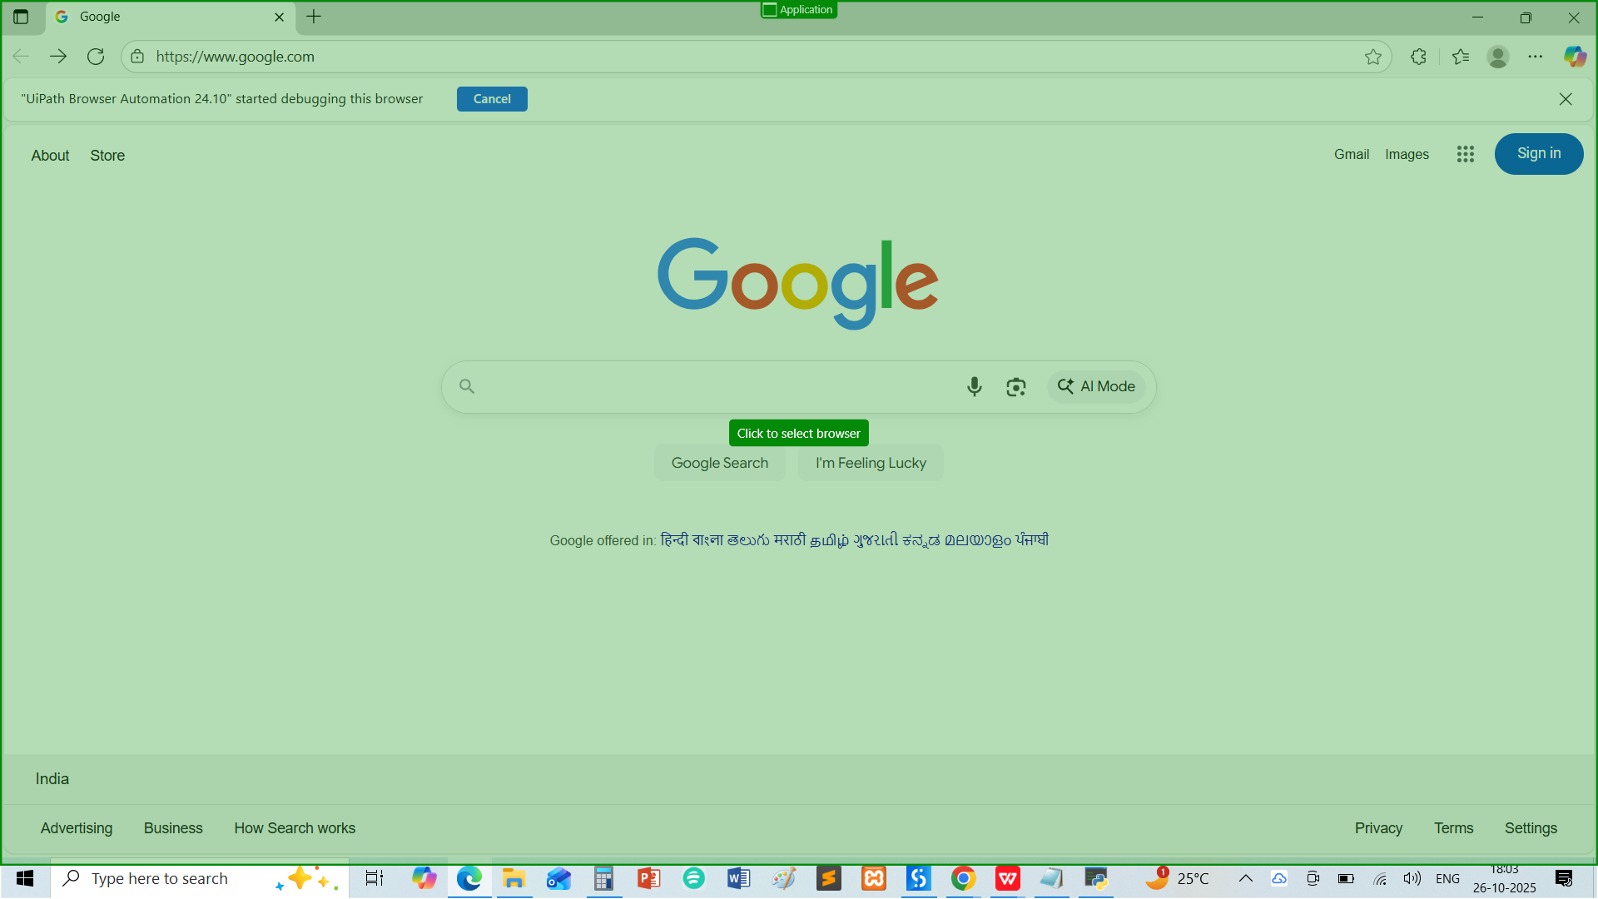The width and height of the screenshot is (1598, 899).
Task: Add this page to favorites
Action: [1372, 57]
